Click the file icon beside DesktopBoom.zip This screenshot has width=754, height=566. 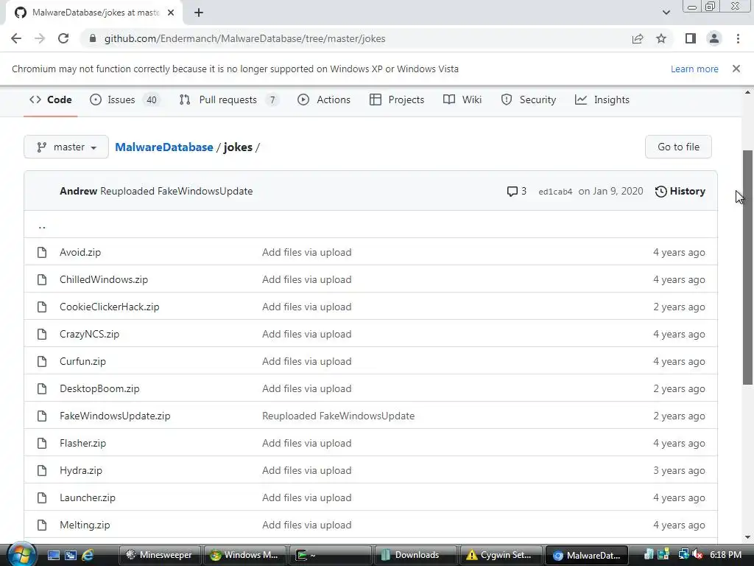[42, 388]
